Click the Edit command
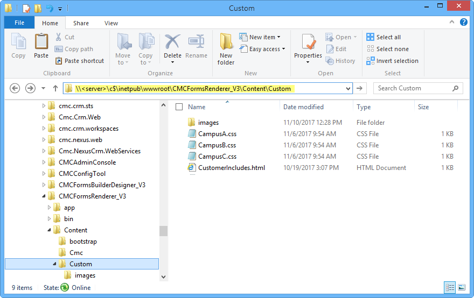 pyautogui.click(x=337, y=49)
